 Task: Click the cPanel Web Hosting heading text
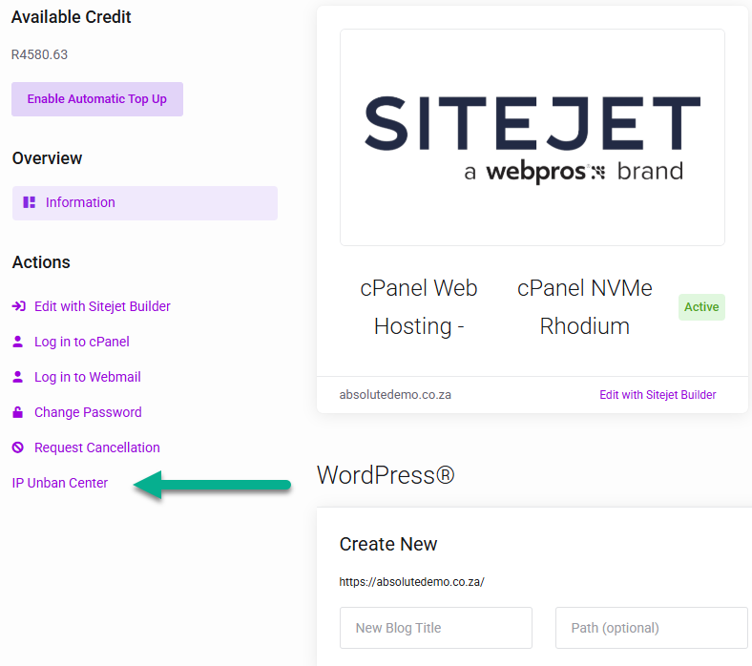(419, 307)
